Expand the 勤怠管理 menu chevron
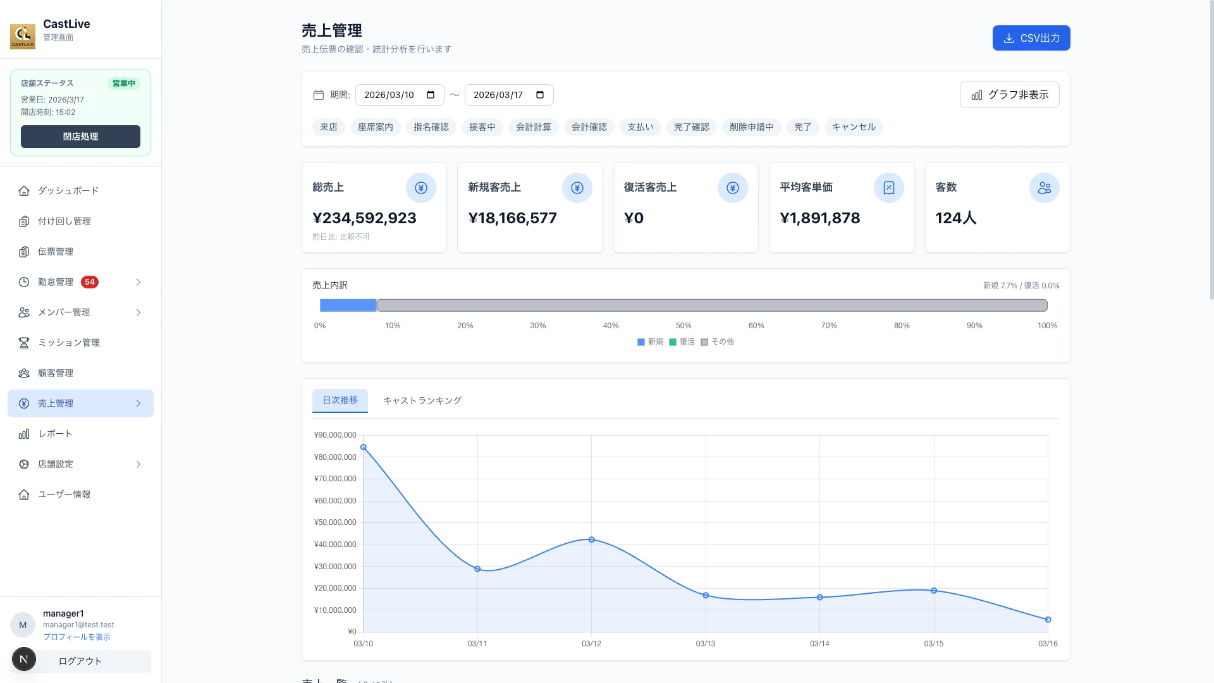This screenshot has width=1214, height=683. [x=138, y=282]
